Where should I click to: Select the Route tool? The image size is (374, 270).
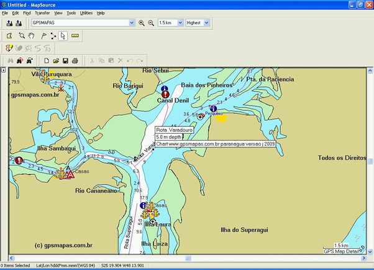[x=53, y=35]
